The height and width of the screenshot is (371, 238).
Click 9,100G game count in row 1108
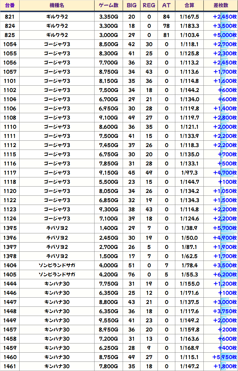tap(109, 118)
